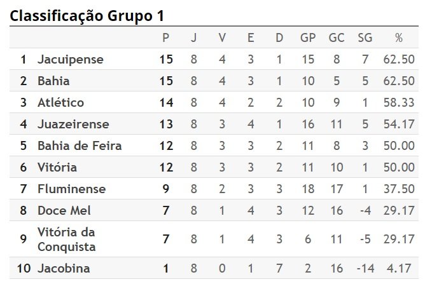Click the Juazeirense team name

coord(73,124)
